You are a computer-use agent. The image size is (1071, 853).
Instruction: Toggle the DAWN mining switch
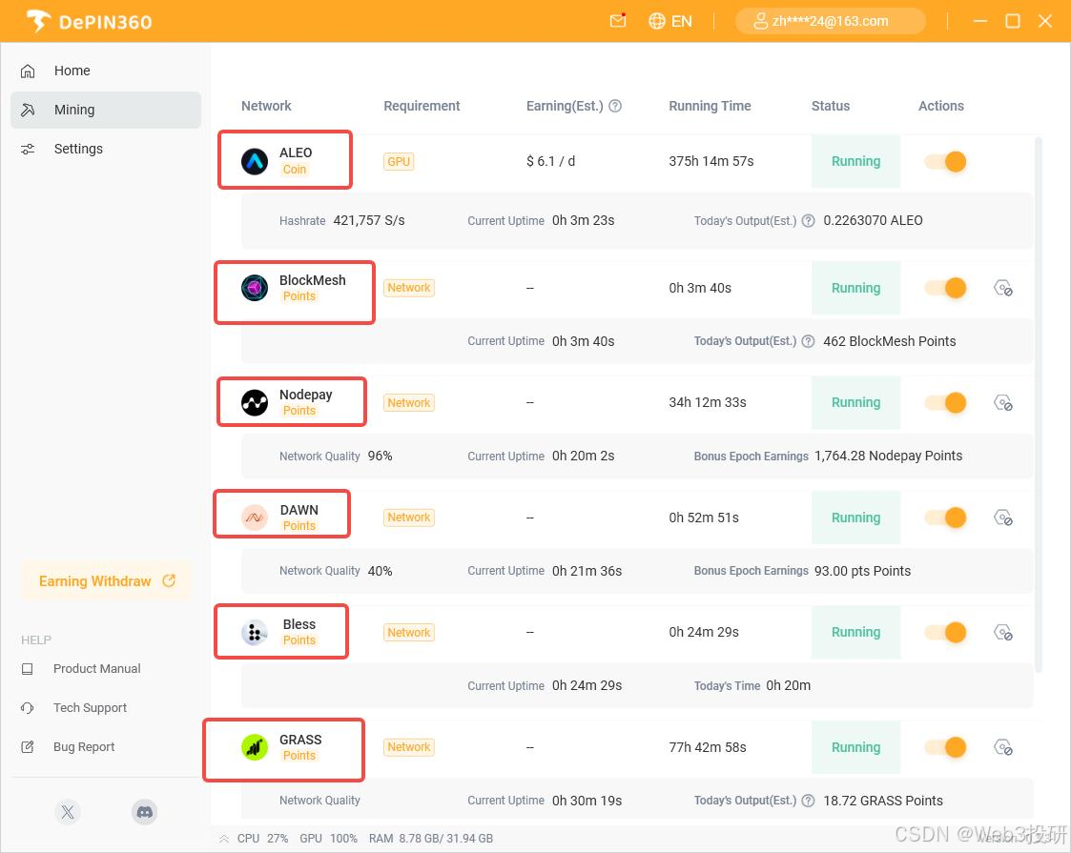945,518
